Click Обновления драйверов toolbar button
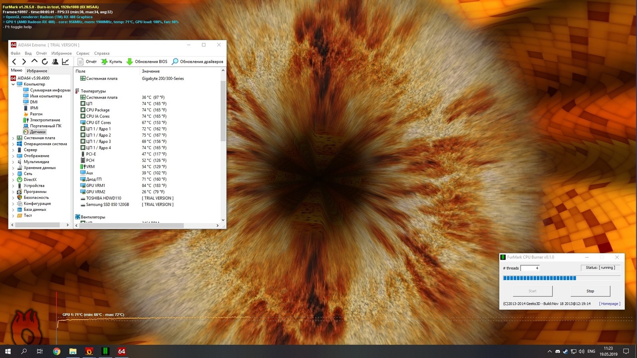The image size is (637, 358). pos(197,62)
